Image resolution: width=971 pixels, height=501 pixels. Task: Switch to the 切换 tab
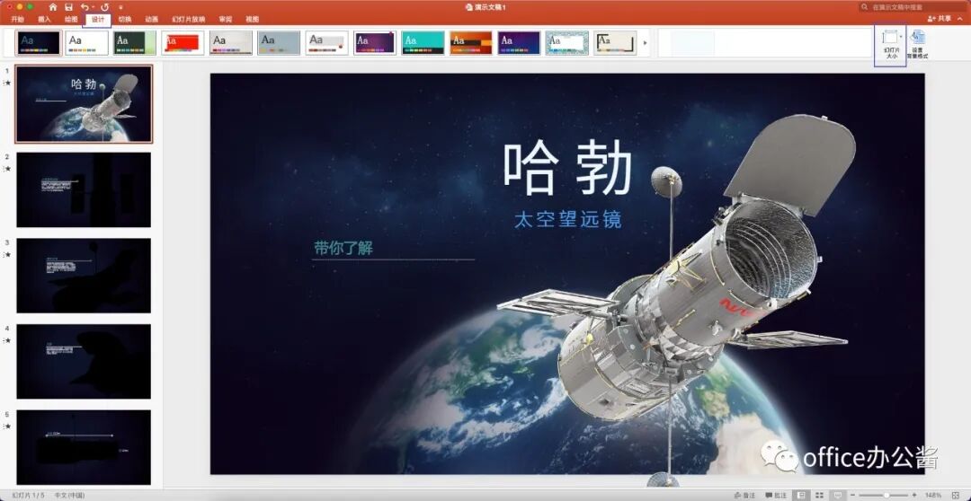click(x=124, y=19)
